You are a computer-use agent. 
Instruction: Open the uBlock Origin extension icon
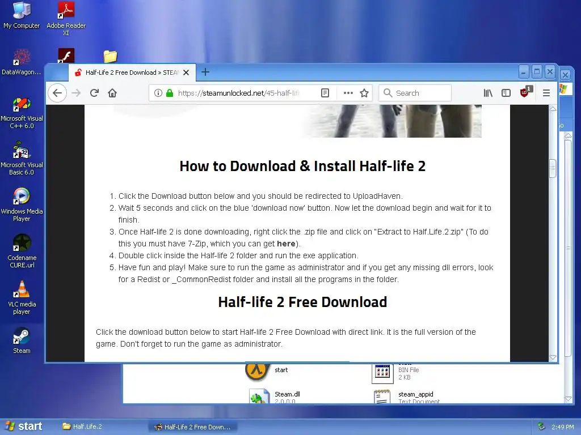pyautogui.click(x=526, y=92)
